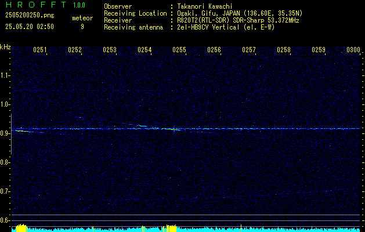365x232 pixels.
Task: Click the yellow spike below 0257
Action: click(x=241, y=228)
